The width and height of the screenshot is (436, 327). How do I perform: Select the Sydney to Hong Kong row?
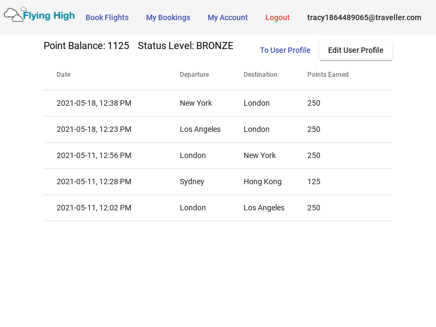point(217,181)
